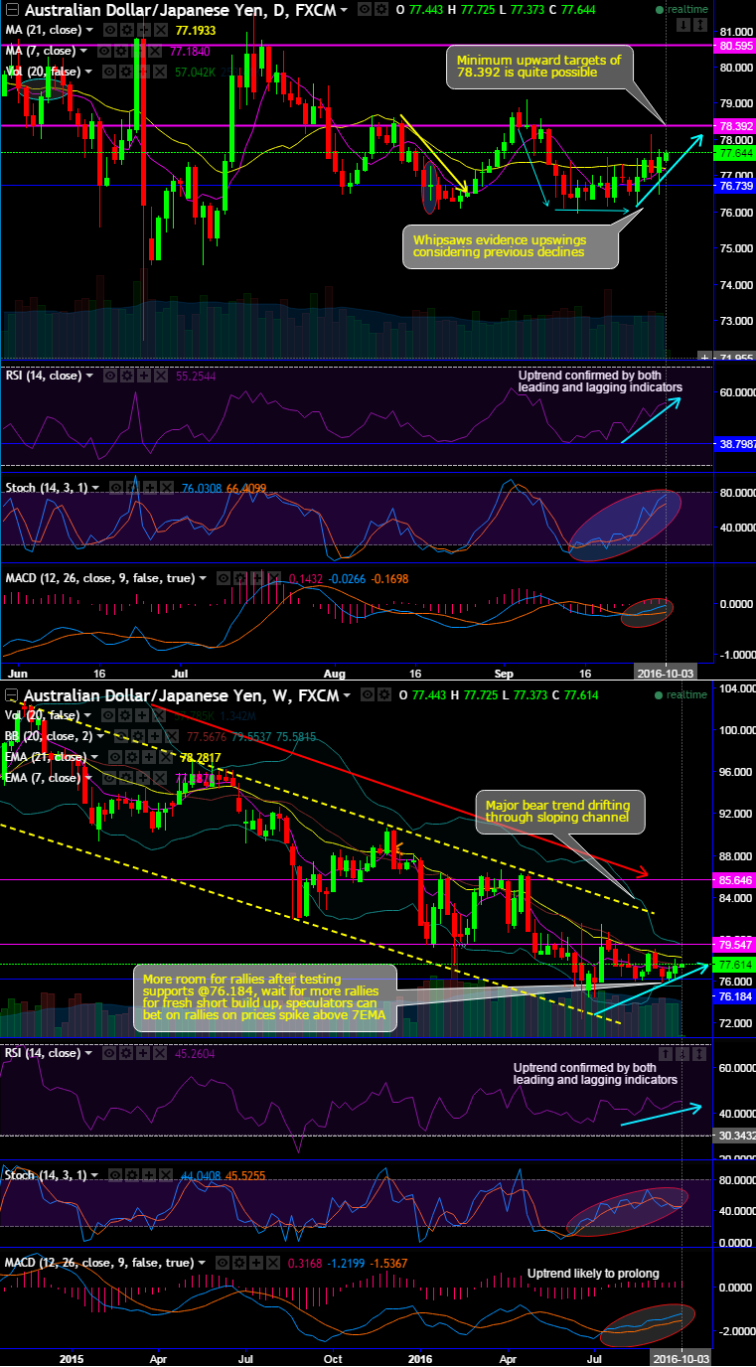The width and height of the screenshot is (756, 1367).
Task: Remove the daily Vol (20, false) indicator
Action: click(x=161, y=72)
